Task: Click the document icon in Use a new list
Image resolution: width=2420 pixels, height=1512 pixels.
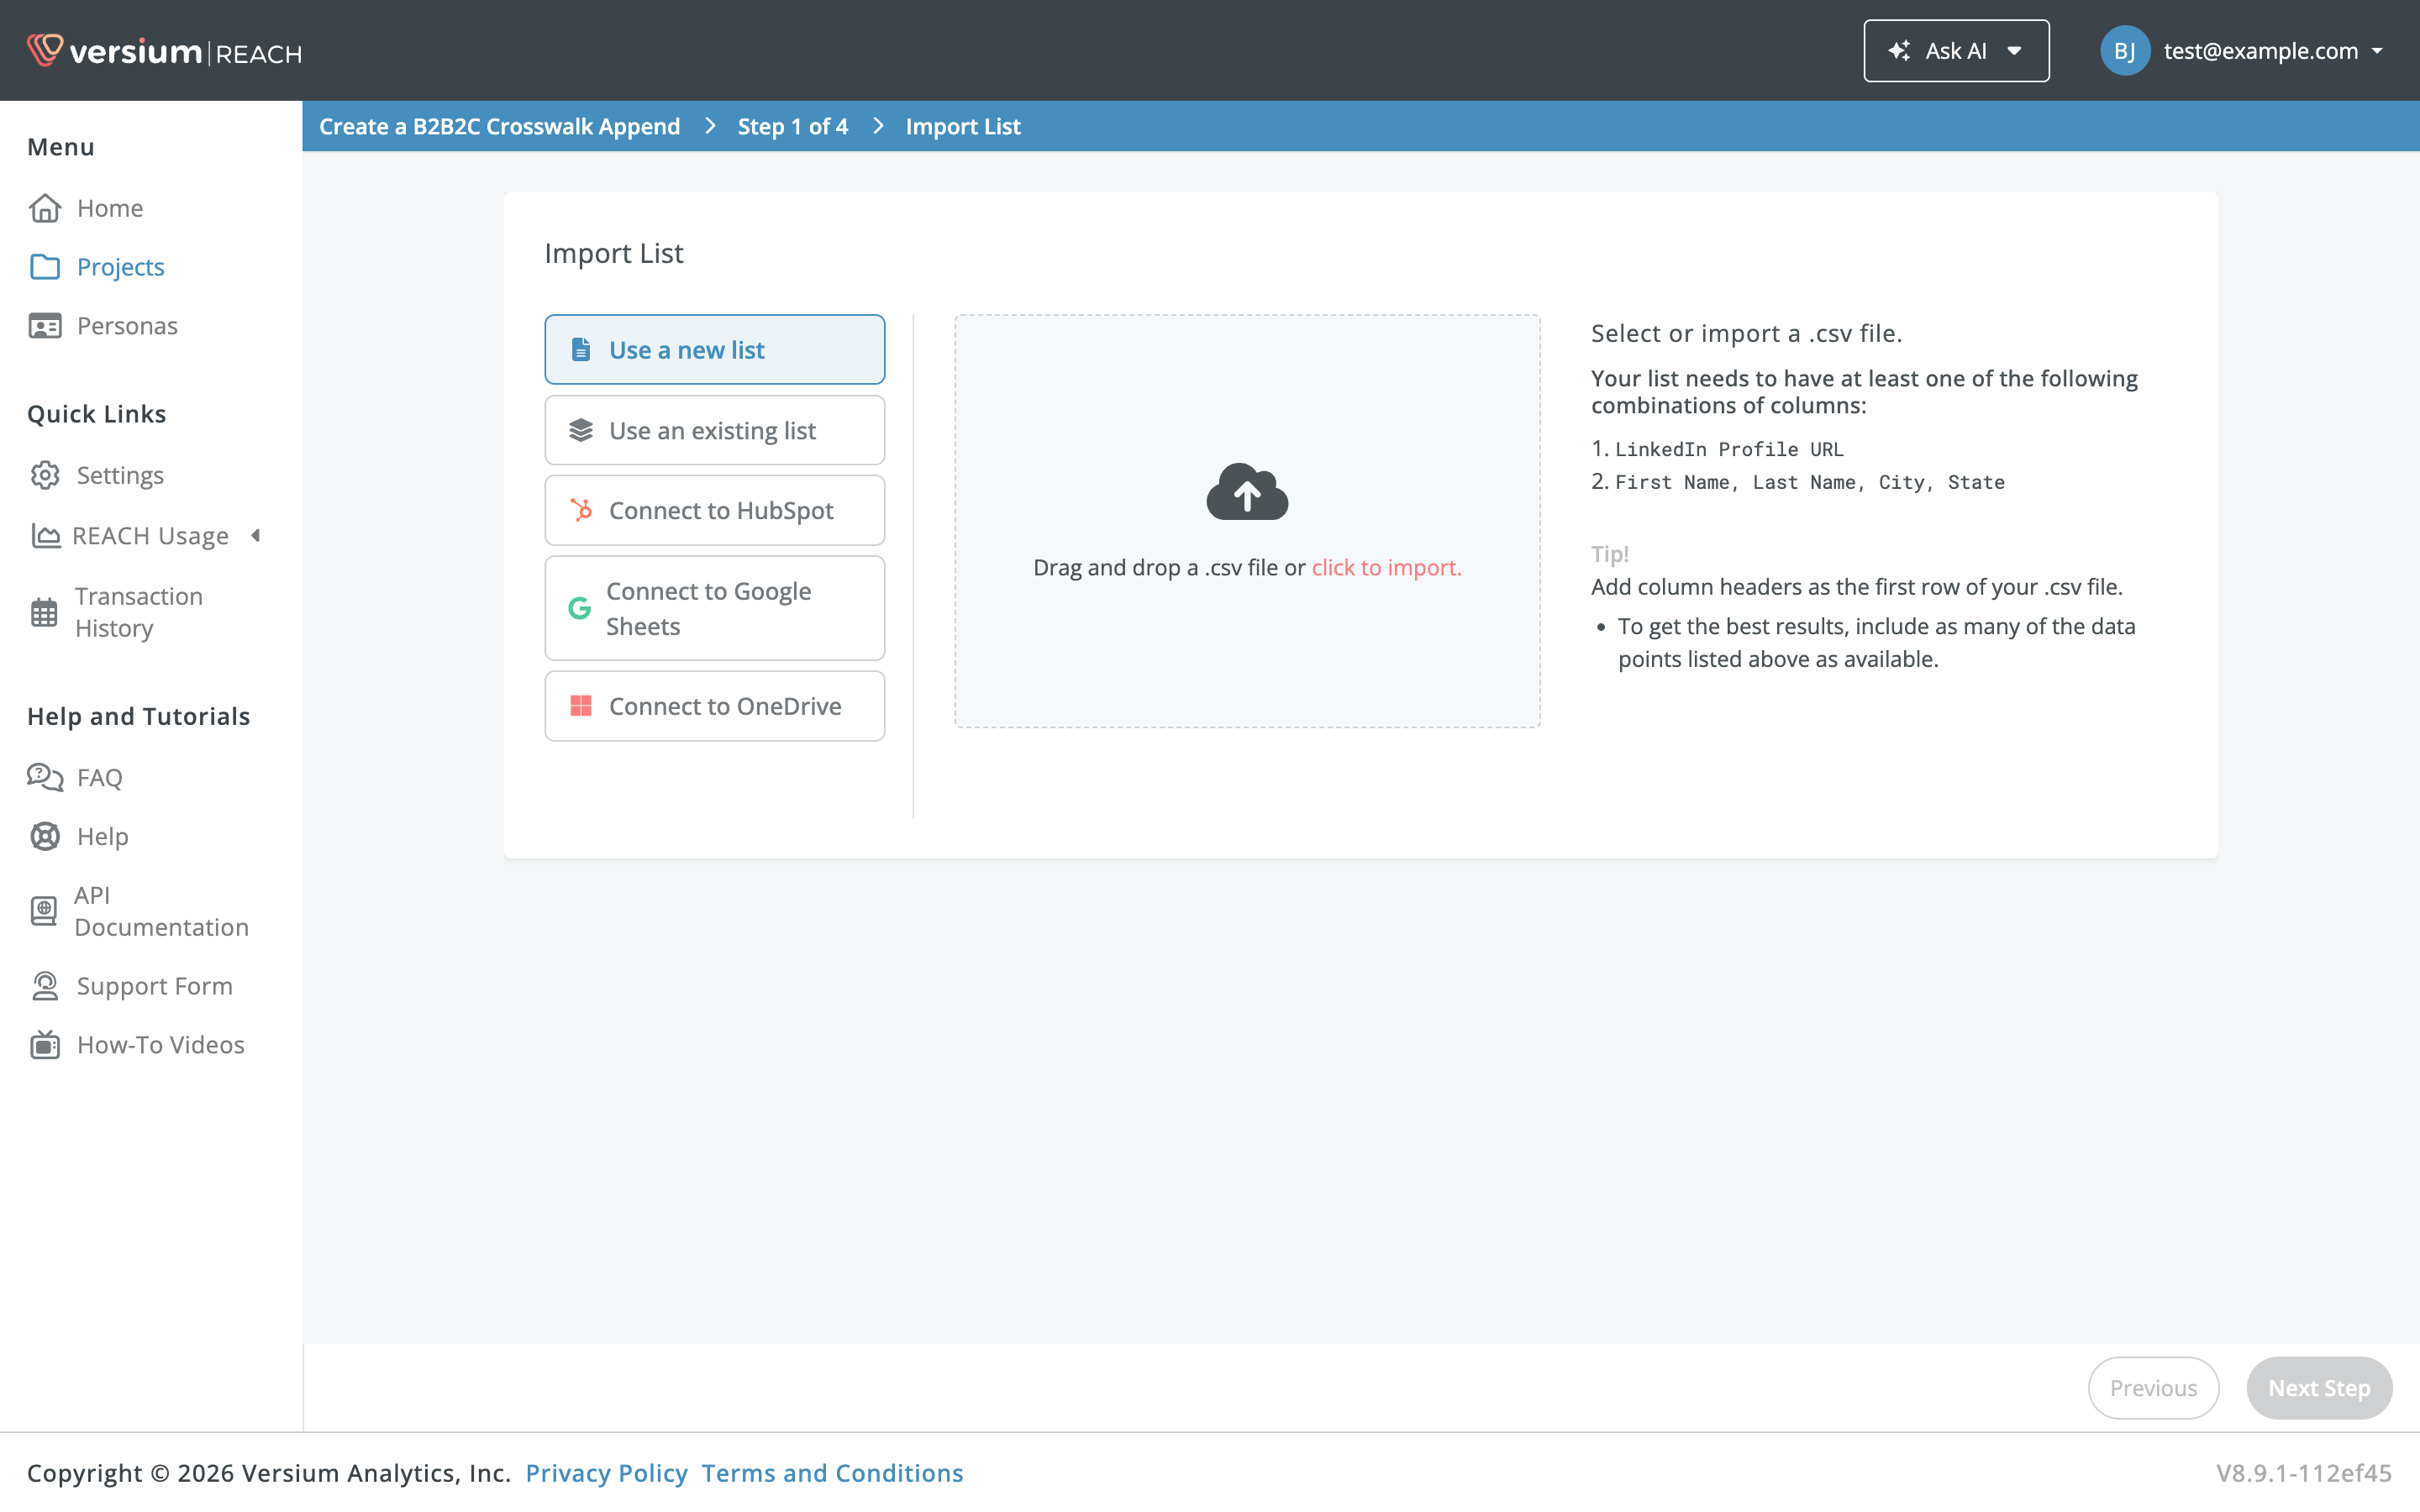Action: pos(580,350)
